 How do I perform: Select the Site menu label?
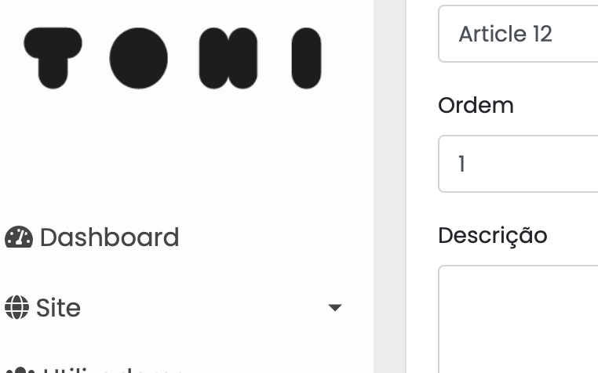(x=58, y=308)
